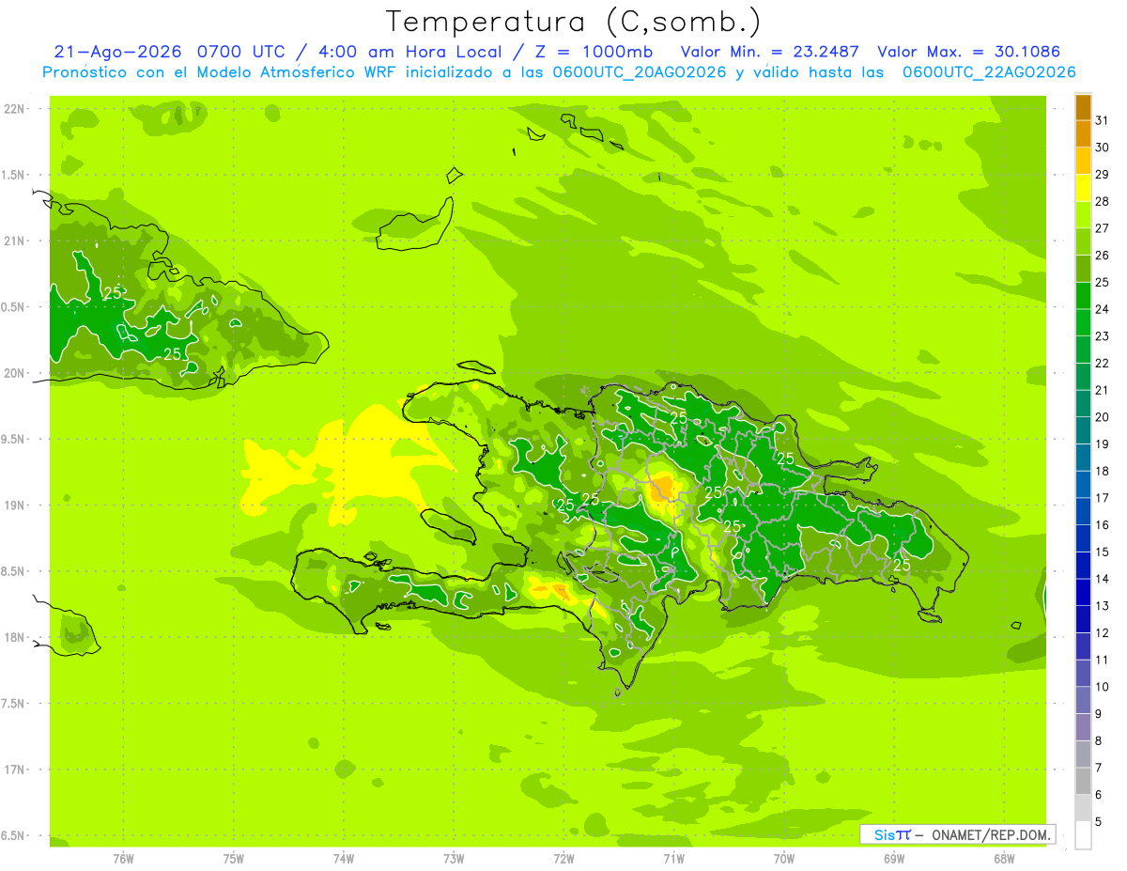The image size is (1127, 871).
Task: Click the legend value '26'
Action: pyautogui.click(x=1103, y=256)
